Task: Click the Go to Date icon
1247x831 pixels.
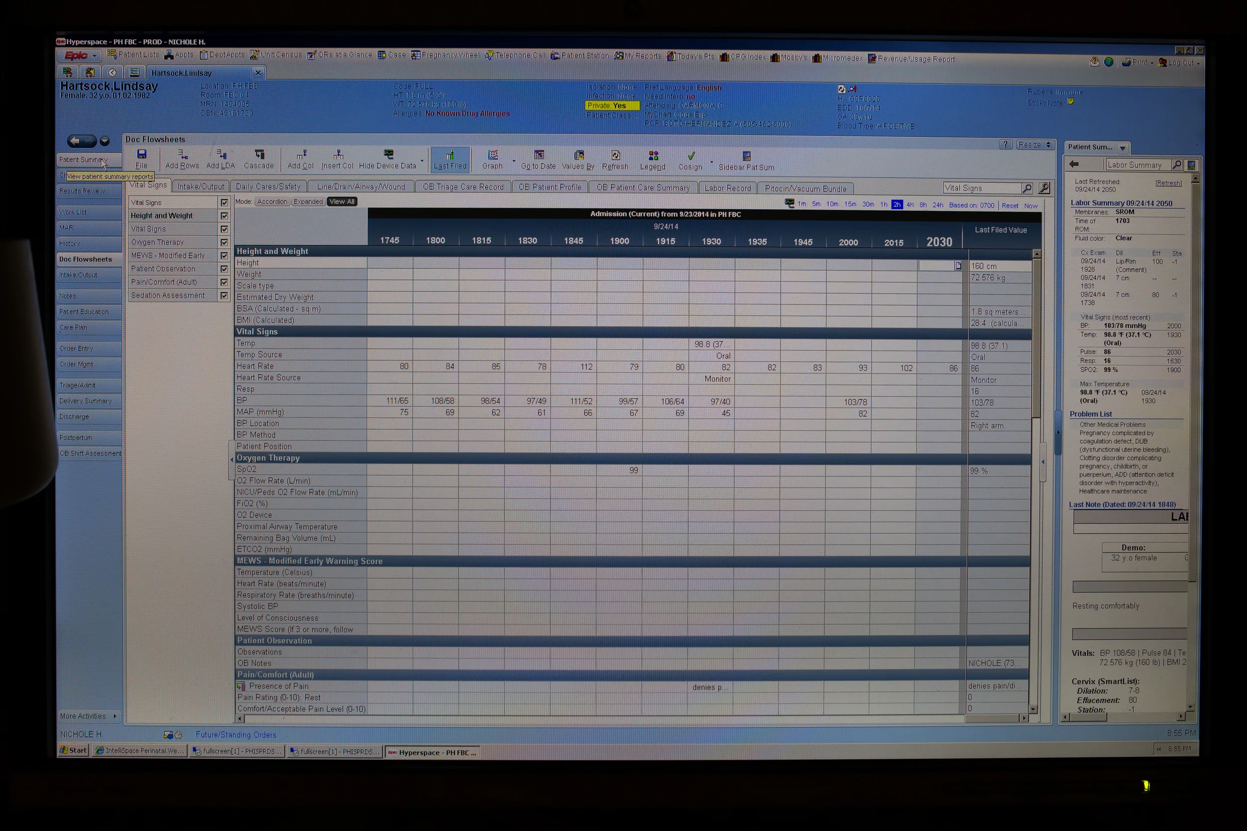Action: (x=539, y=155)
